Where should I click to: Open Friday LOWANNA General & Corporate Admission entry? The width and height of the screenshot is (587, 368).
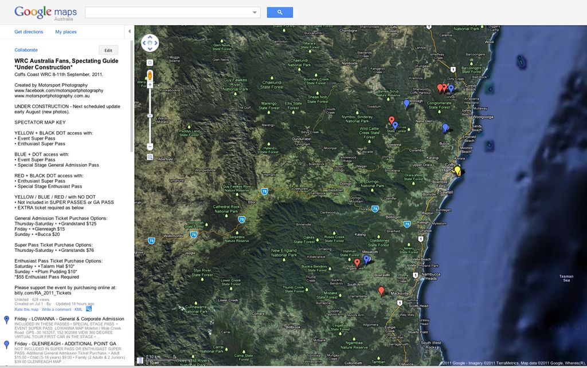point(69,319)
